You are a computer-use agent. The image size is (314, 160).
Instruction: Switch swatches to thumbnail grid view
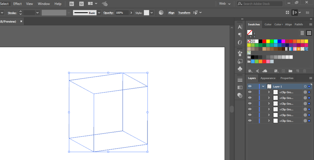pyautogui.click(x=309, y=33)
